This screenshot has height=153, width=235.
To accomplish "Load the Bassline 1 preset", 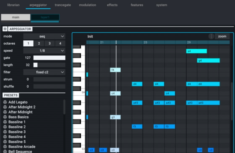I will tap(17, 122).
